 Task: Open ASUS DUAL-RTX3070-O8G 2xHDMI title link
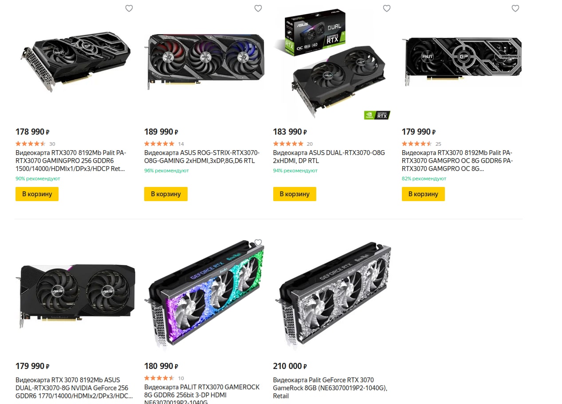(329, 157)
